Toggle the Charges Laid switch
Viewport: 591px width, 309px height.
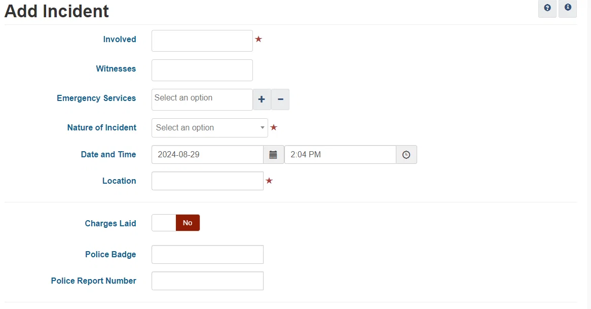(x=176, y=223)
